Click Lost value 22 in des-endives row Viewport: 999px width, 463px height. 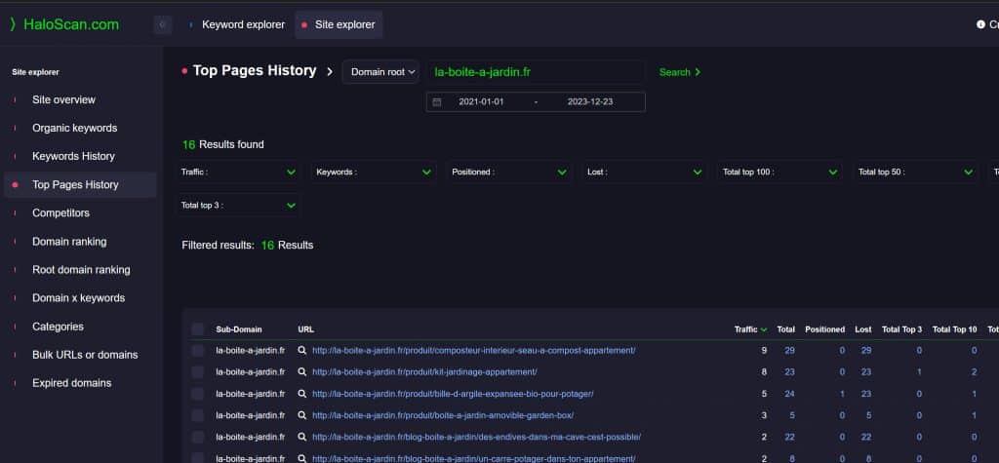point(866,437)
